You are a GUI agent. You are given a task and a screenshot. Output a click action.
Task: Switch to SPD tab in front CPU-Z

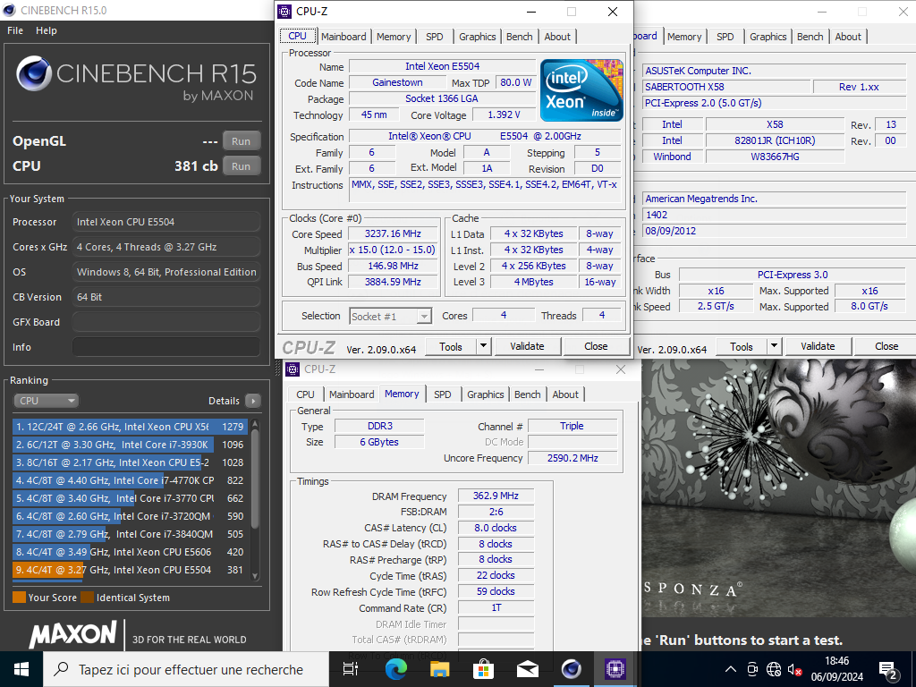pyautogui.click(x=435, y=36)
